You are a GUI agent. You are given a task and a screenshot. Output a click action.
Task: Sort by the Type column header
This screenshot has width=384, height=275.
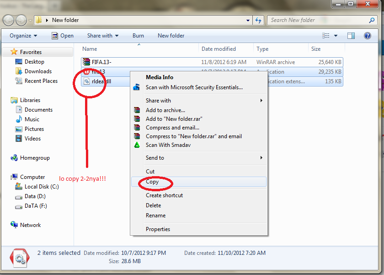(281, 49)
